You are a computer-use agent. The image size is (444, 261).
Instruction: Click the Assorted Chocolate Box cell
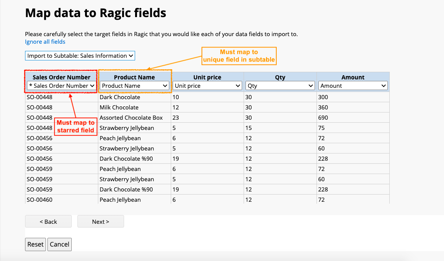click(x=131, y=118)
